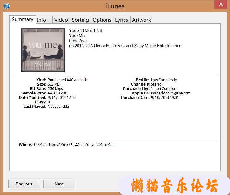Click the Size value '6.2 MB'
Image resolution: width=230 pixels, height=195 pixels.
coord(54,84)
